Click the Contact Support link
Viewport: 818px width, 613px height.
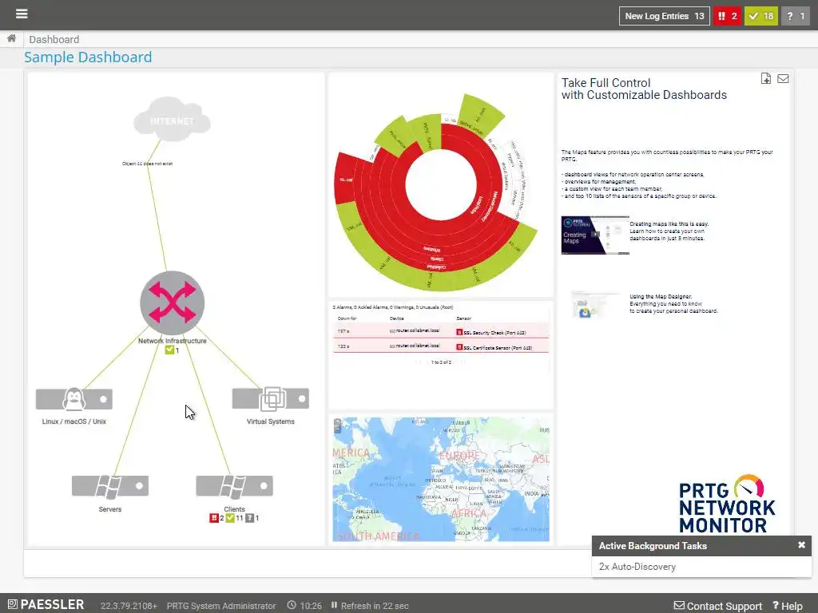click(x=718, y=606)
